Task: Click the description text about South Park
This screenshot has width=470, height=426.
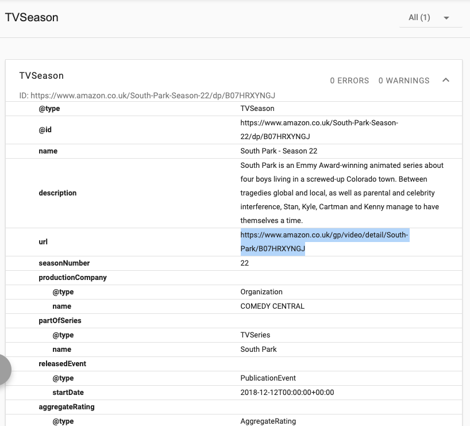Action: (x=342, y=193)
